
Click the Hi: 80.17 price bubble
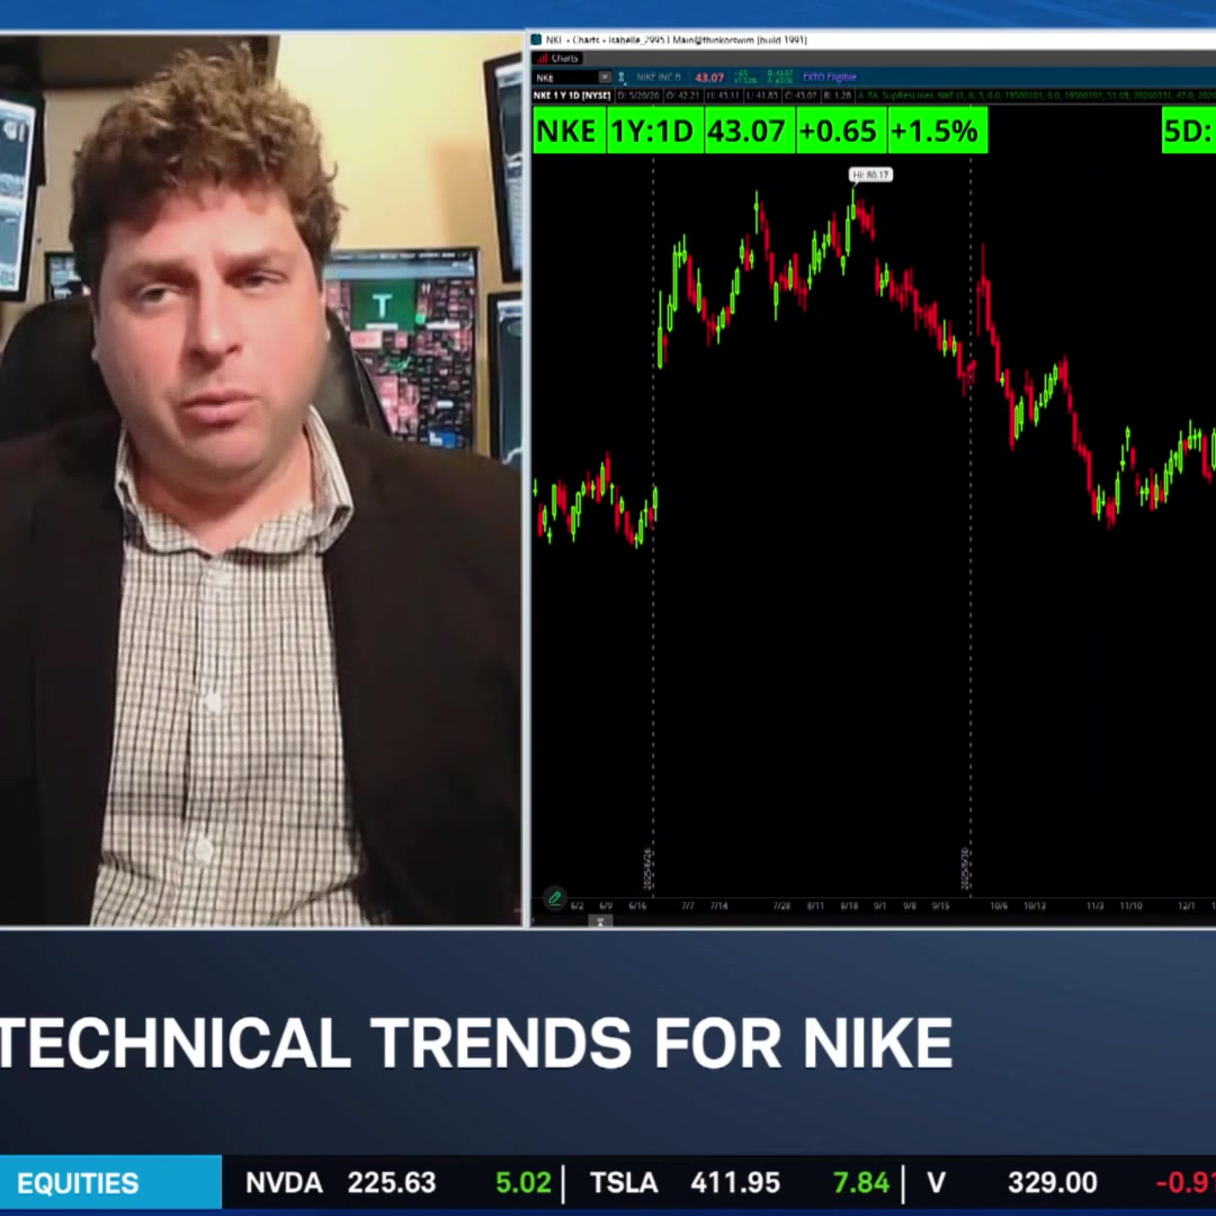871,174
